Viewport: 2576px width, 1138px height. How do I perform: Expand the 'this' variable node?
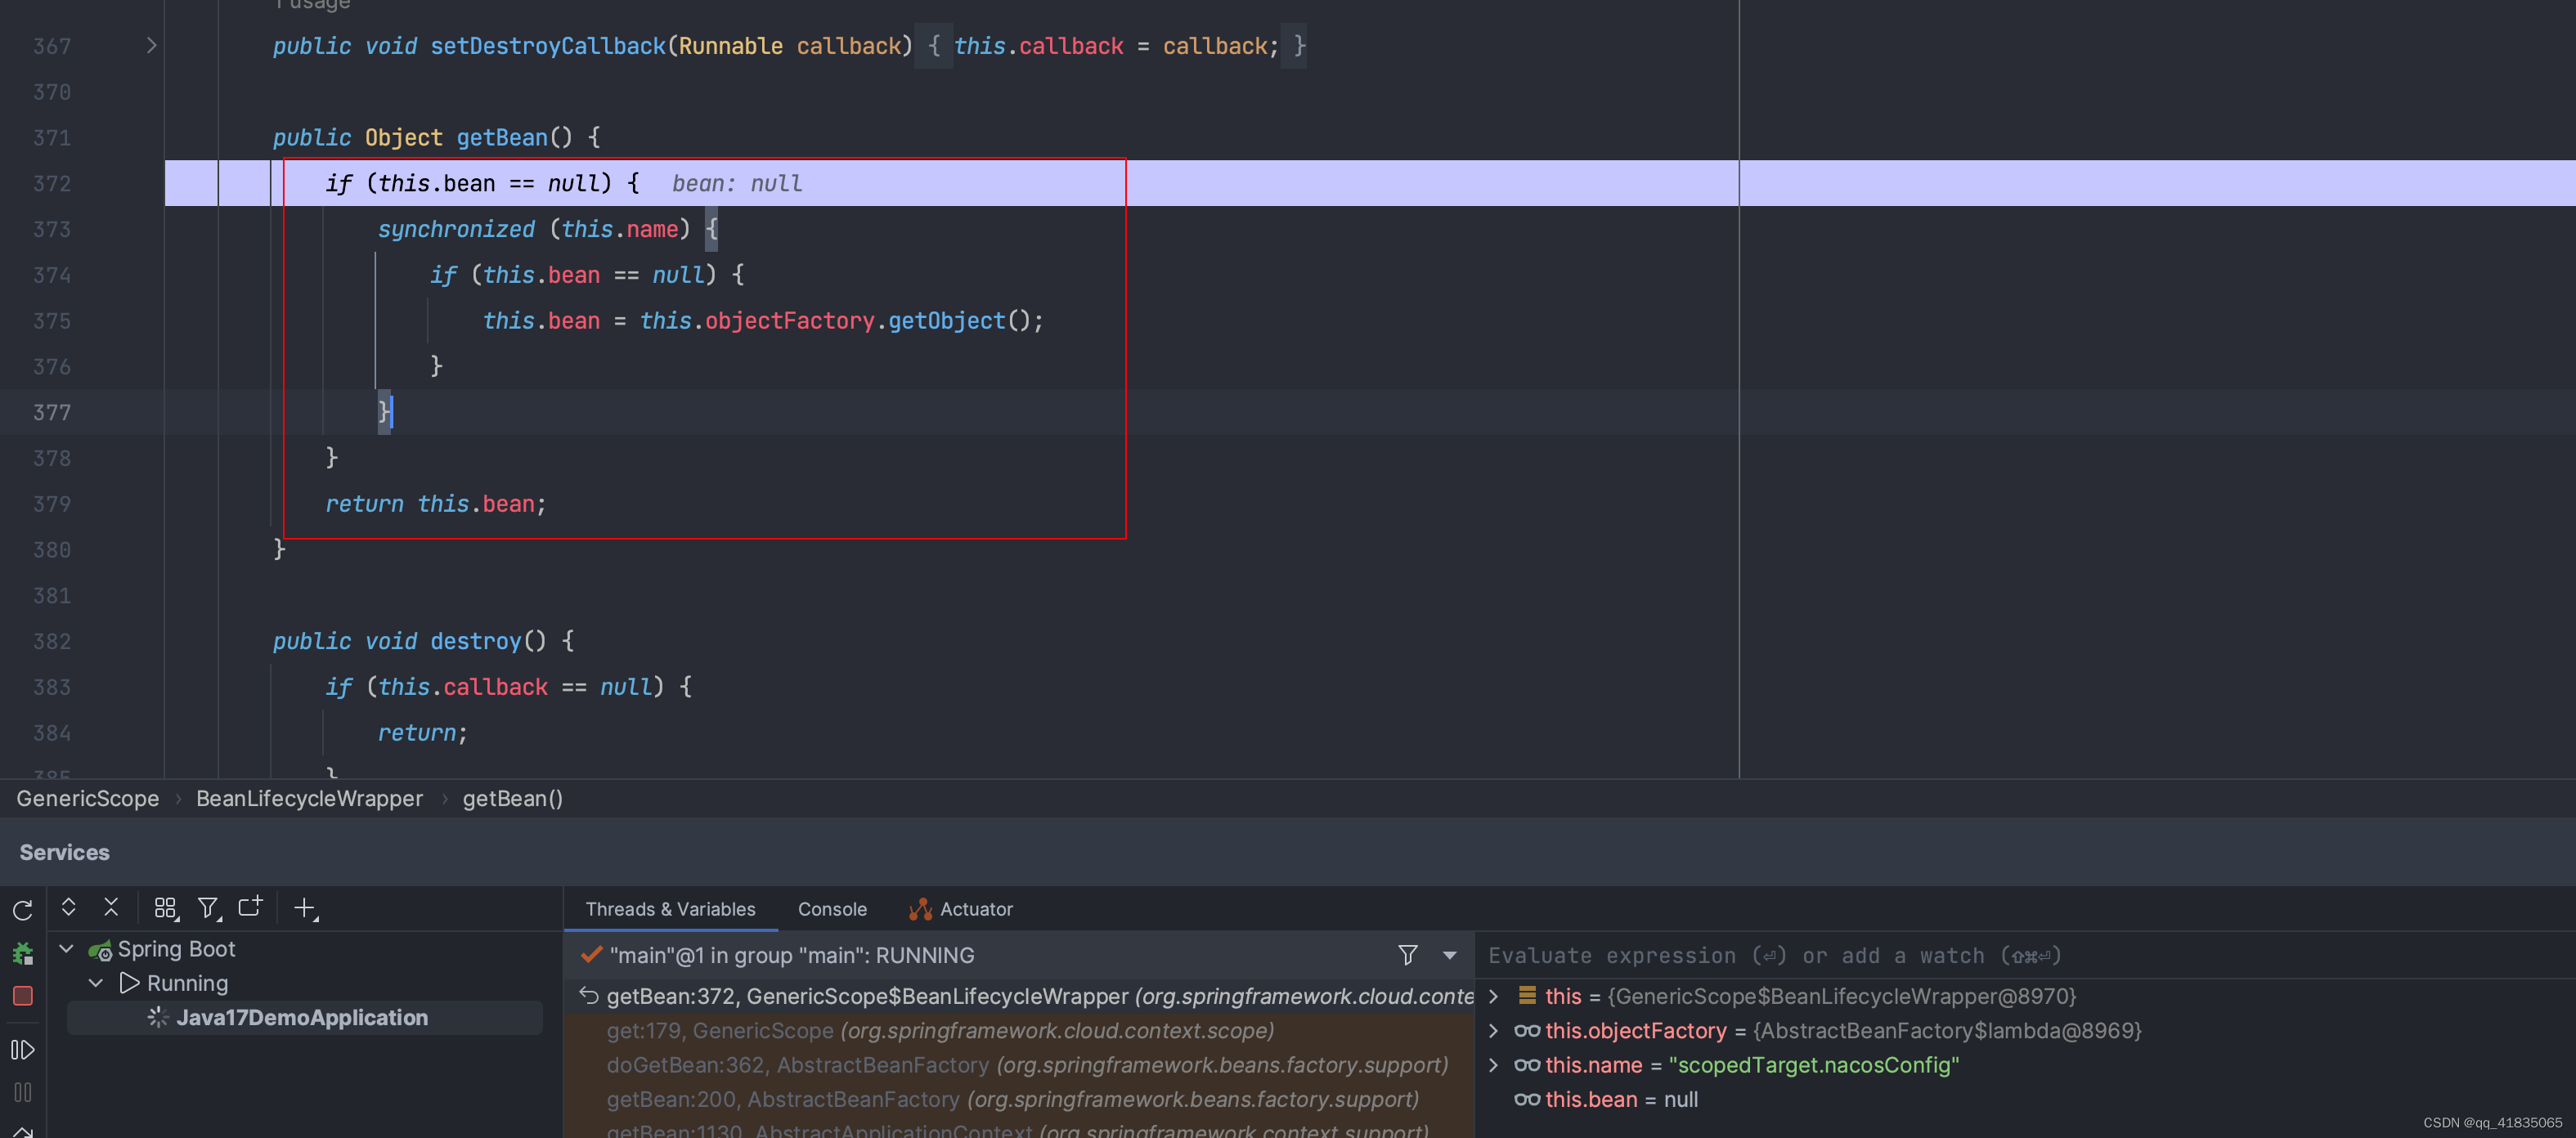coord(1493,996)
